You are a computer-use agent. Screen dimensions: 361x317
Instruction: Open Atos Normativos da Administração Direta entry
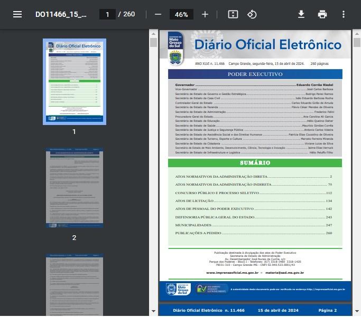click(x=221, y=176)
